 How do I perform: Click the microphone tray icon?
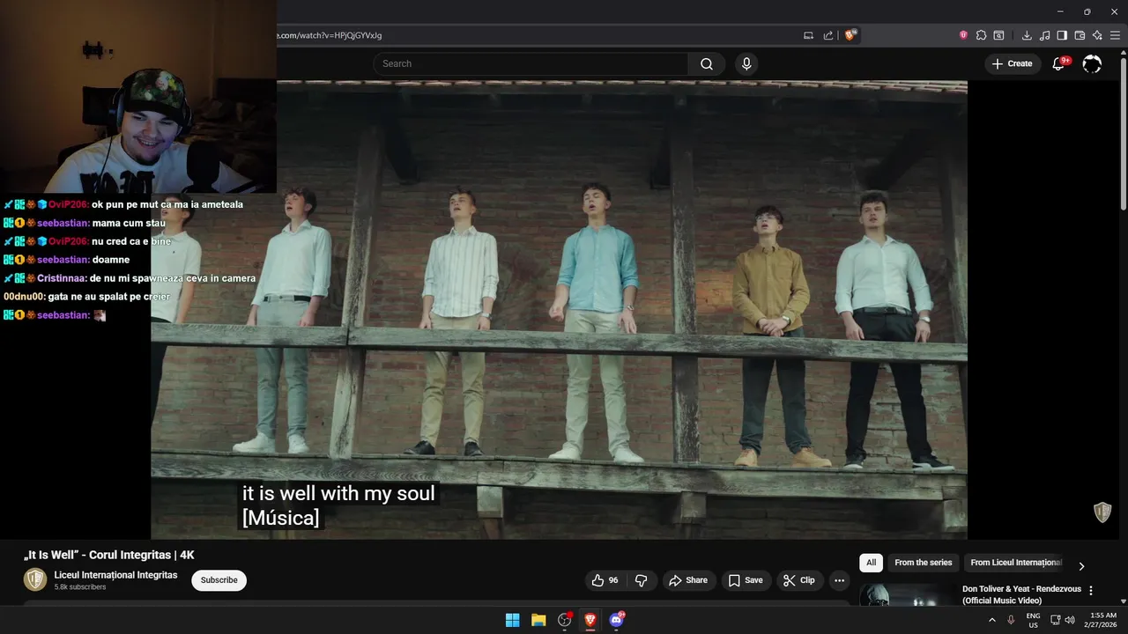coord(1011,620)
